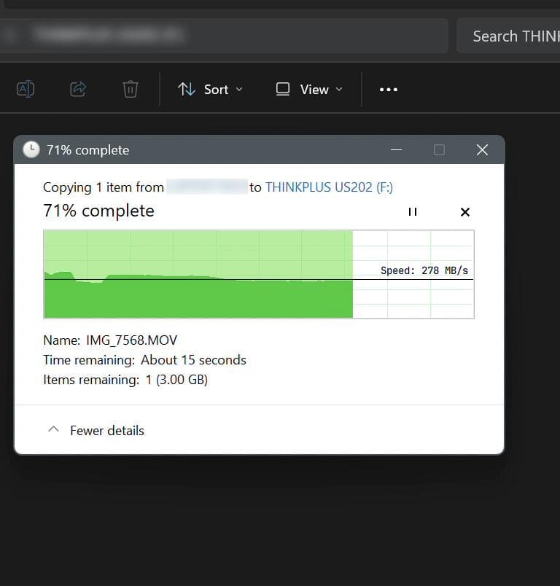Click the text About 15 seconds
560x586 pixels.
194,360
